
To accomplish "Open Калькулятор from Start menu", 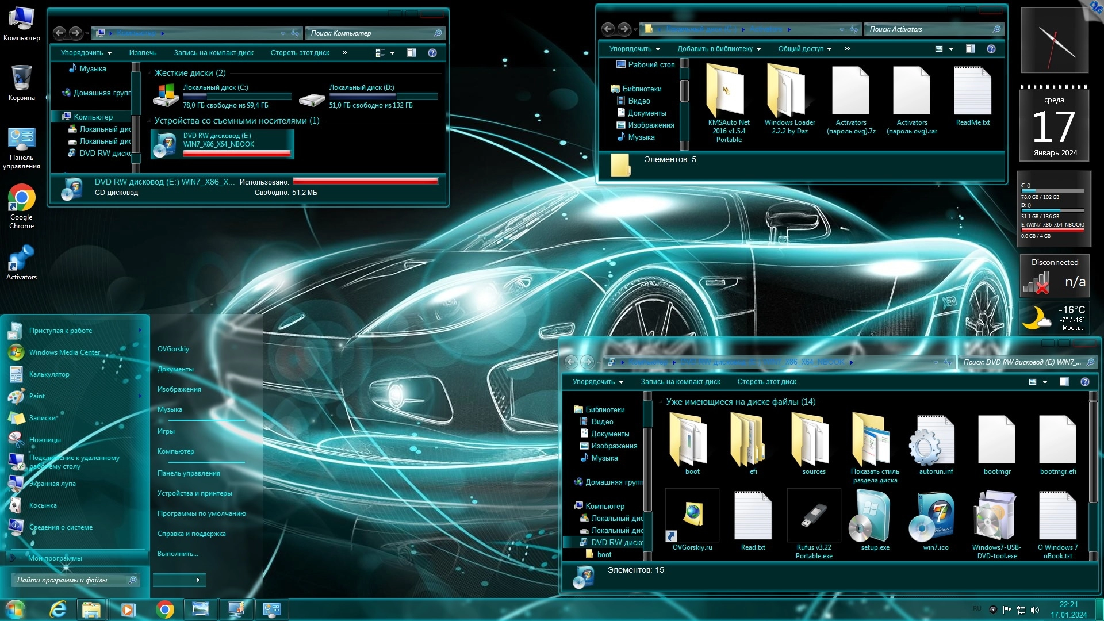I will 49,374.
